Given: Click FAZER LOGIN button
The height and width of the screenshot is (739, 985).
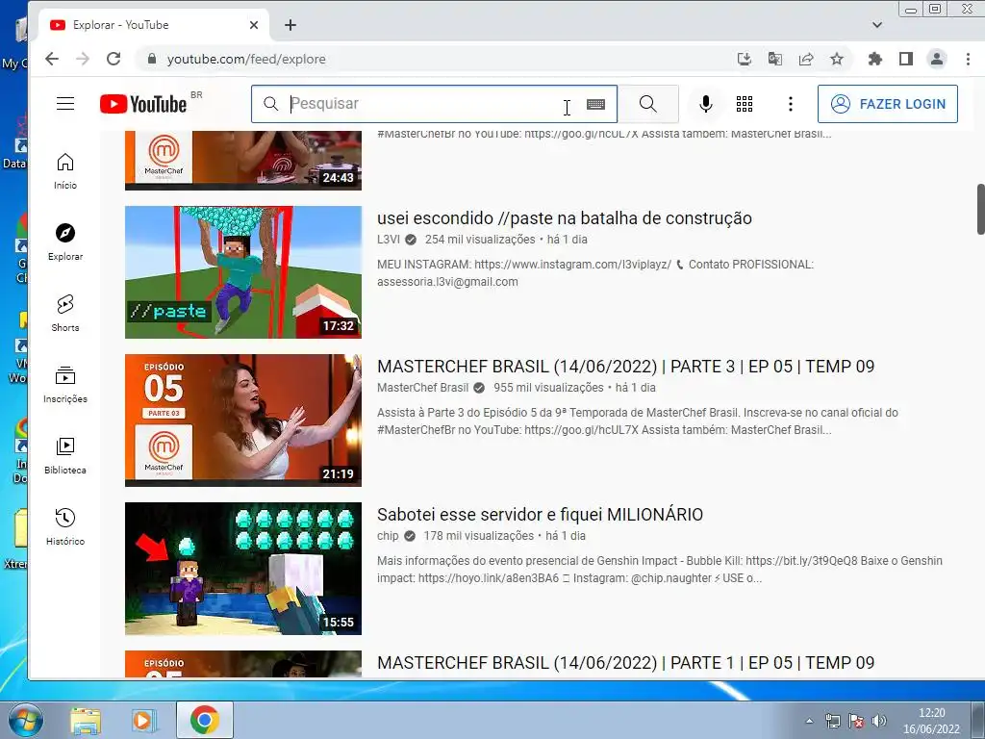Looking at the screenshot, I should click(888, 104).
